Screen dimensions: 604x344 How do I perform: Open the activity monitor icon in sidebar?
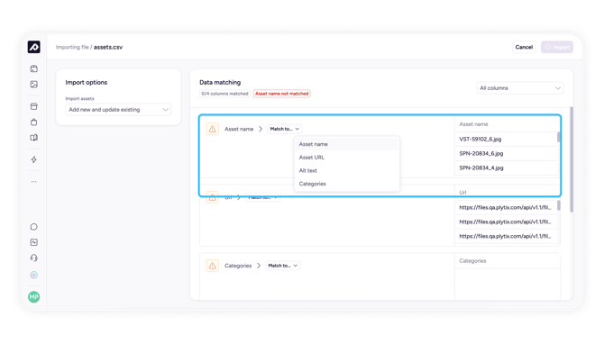click(x=34, y=242)
